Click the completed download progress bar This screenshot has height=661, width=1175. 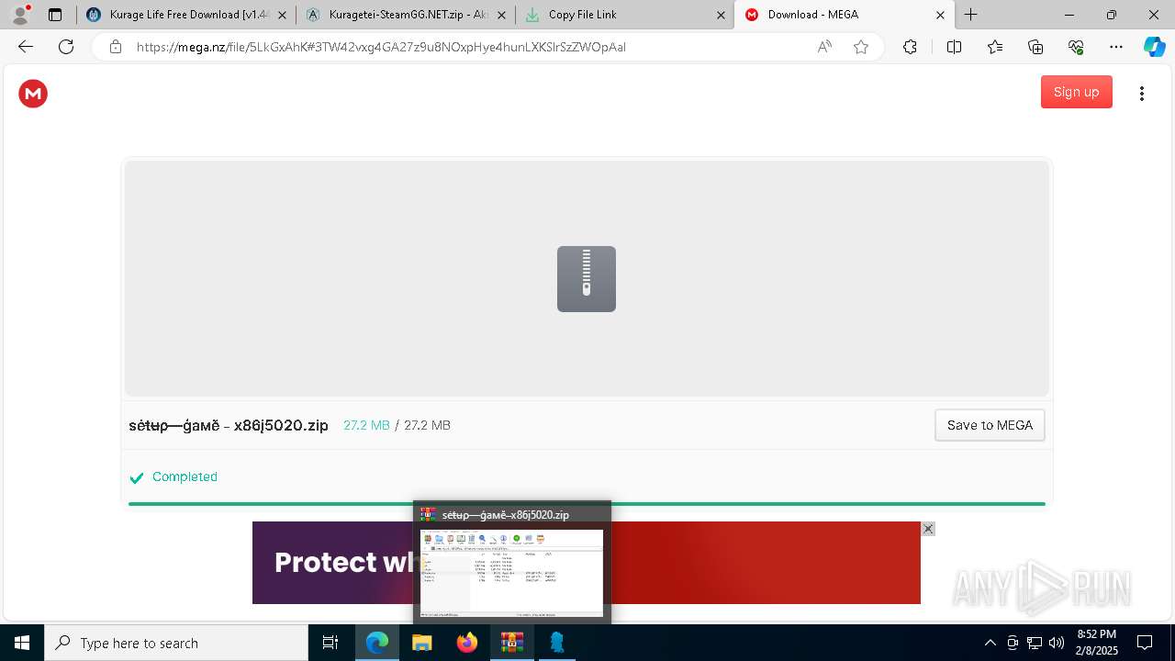click(x=587, y=504)
